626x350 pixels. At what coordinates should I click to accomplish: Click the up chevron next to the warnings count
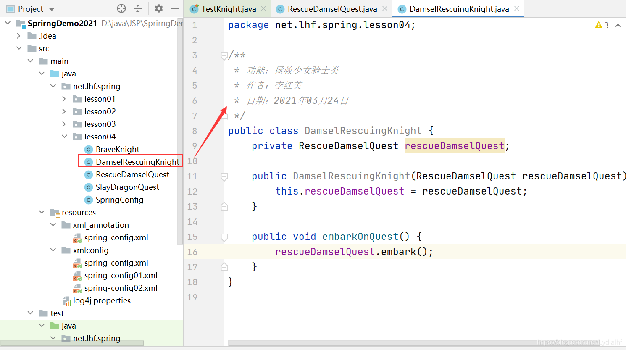[618, 26]
